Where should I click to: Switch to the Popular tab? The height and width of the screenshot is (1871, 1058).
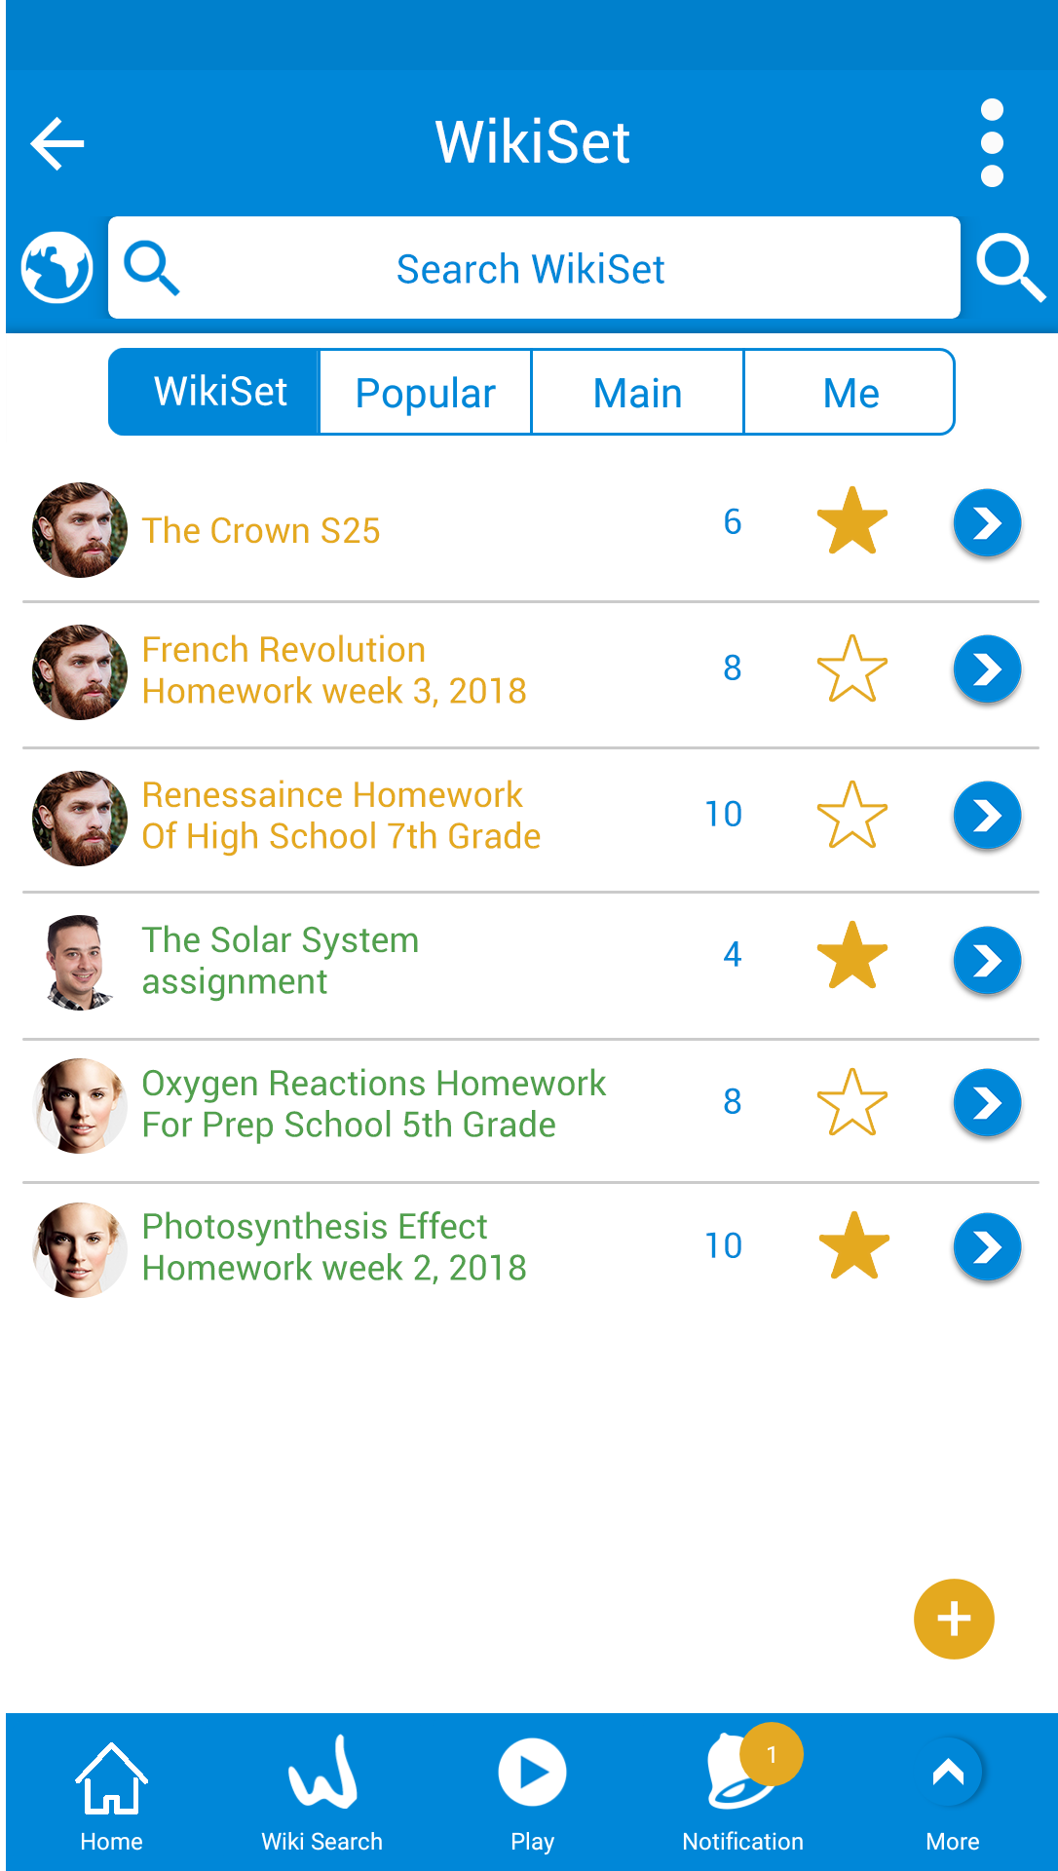pos(426,393)
